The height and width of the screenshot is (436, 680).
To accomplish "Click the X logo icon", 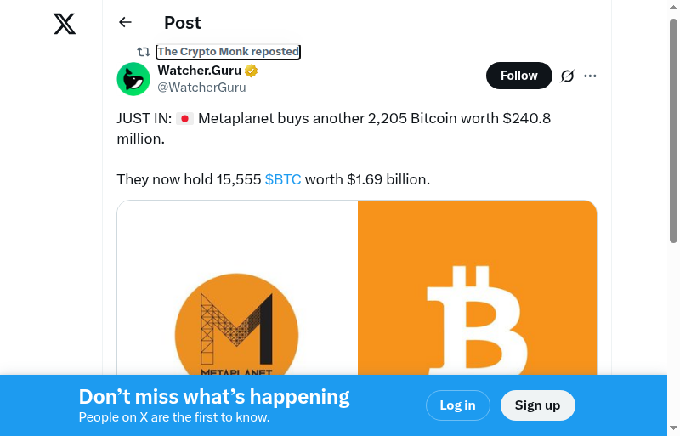I will point(65,24).
